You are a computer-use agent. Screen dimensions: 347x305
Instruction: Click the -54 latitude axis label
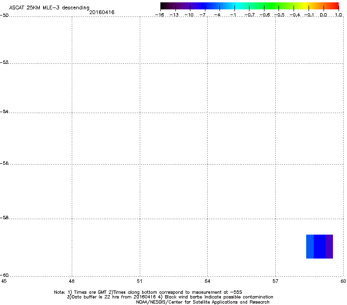click(x=4, y=112)
